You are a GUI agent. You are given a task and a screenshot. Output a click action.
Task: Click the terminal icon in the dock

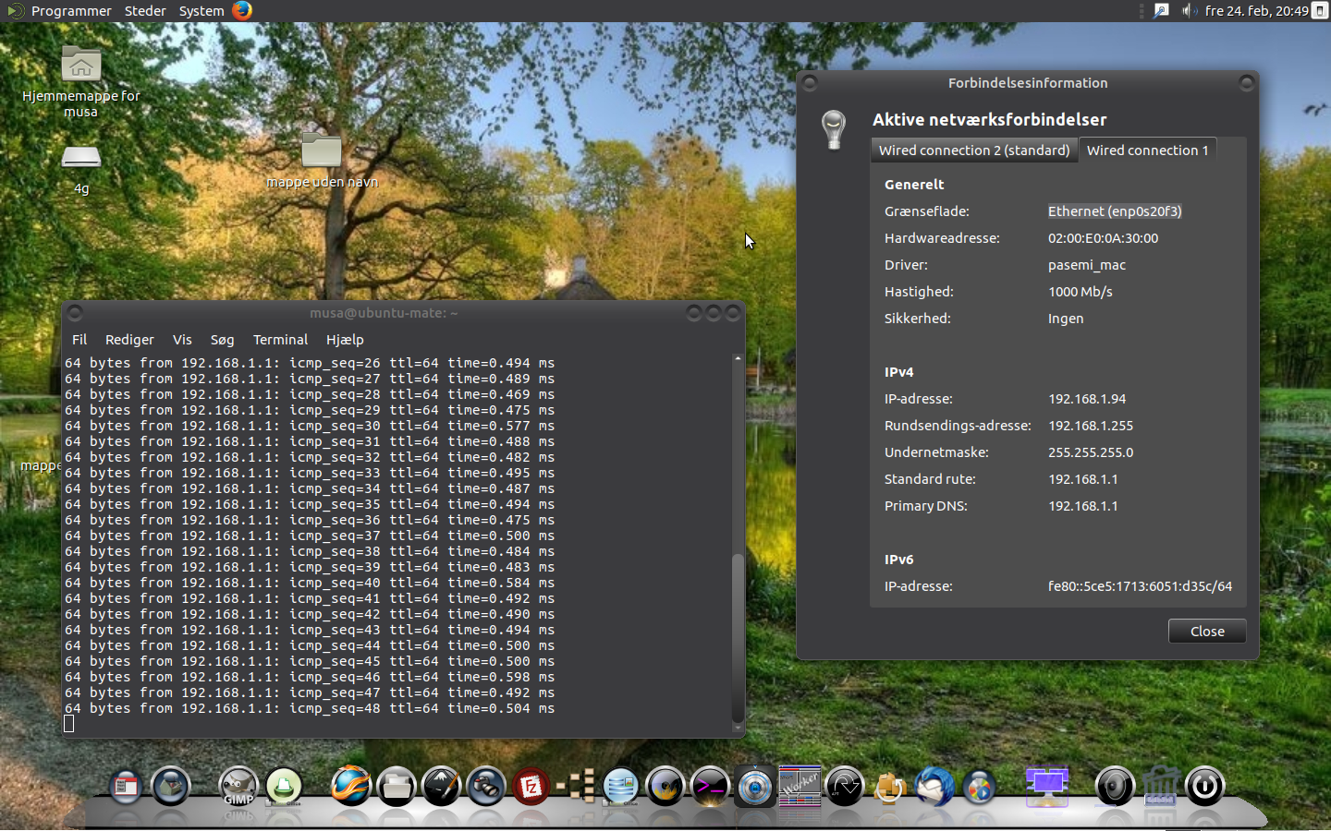(710, 787)
